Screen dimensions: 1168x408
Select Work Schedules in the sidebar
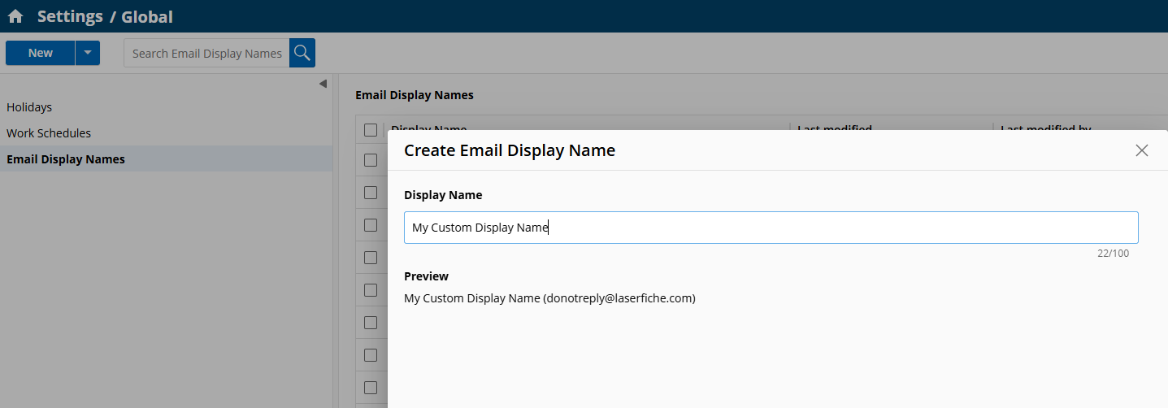click(49, 133)
